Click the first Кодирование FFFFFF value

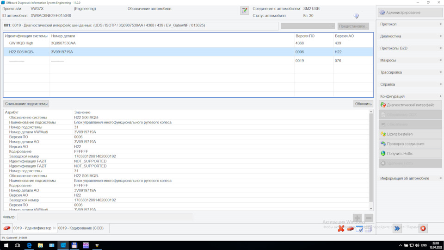click(81, 151)
